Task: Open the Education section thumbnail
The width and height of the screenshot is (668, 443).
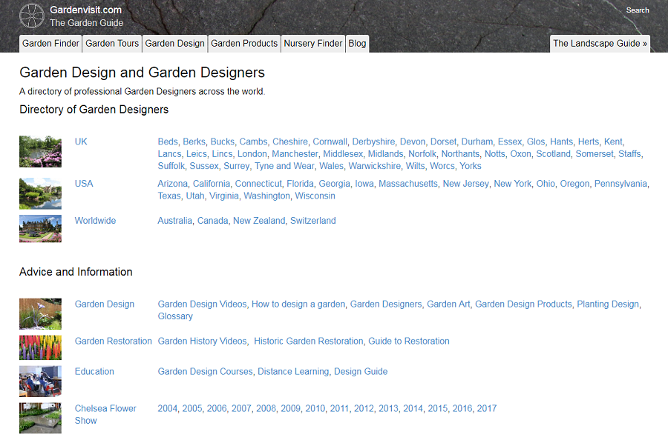Action: 40,381
